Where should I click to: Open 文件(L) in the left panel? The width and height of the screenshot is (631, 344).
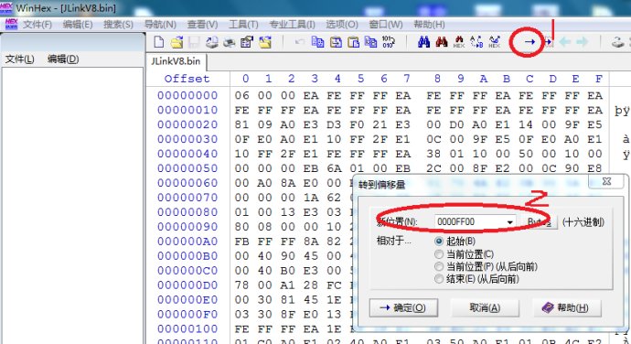tap(20, 59)
